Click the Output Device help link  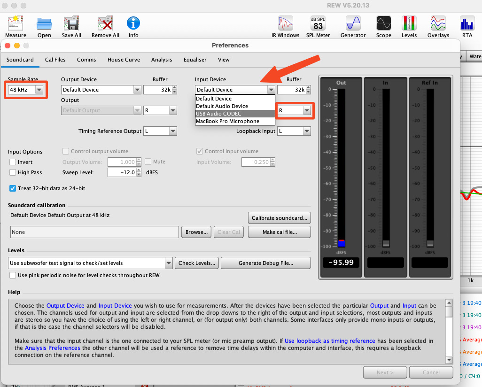click(x=65, y=306)
